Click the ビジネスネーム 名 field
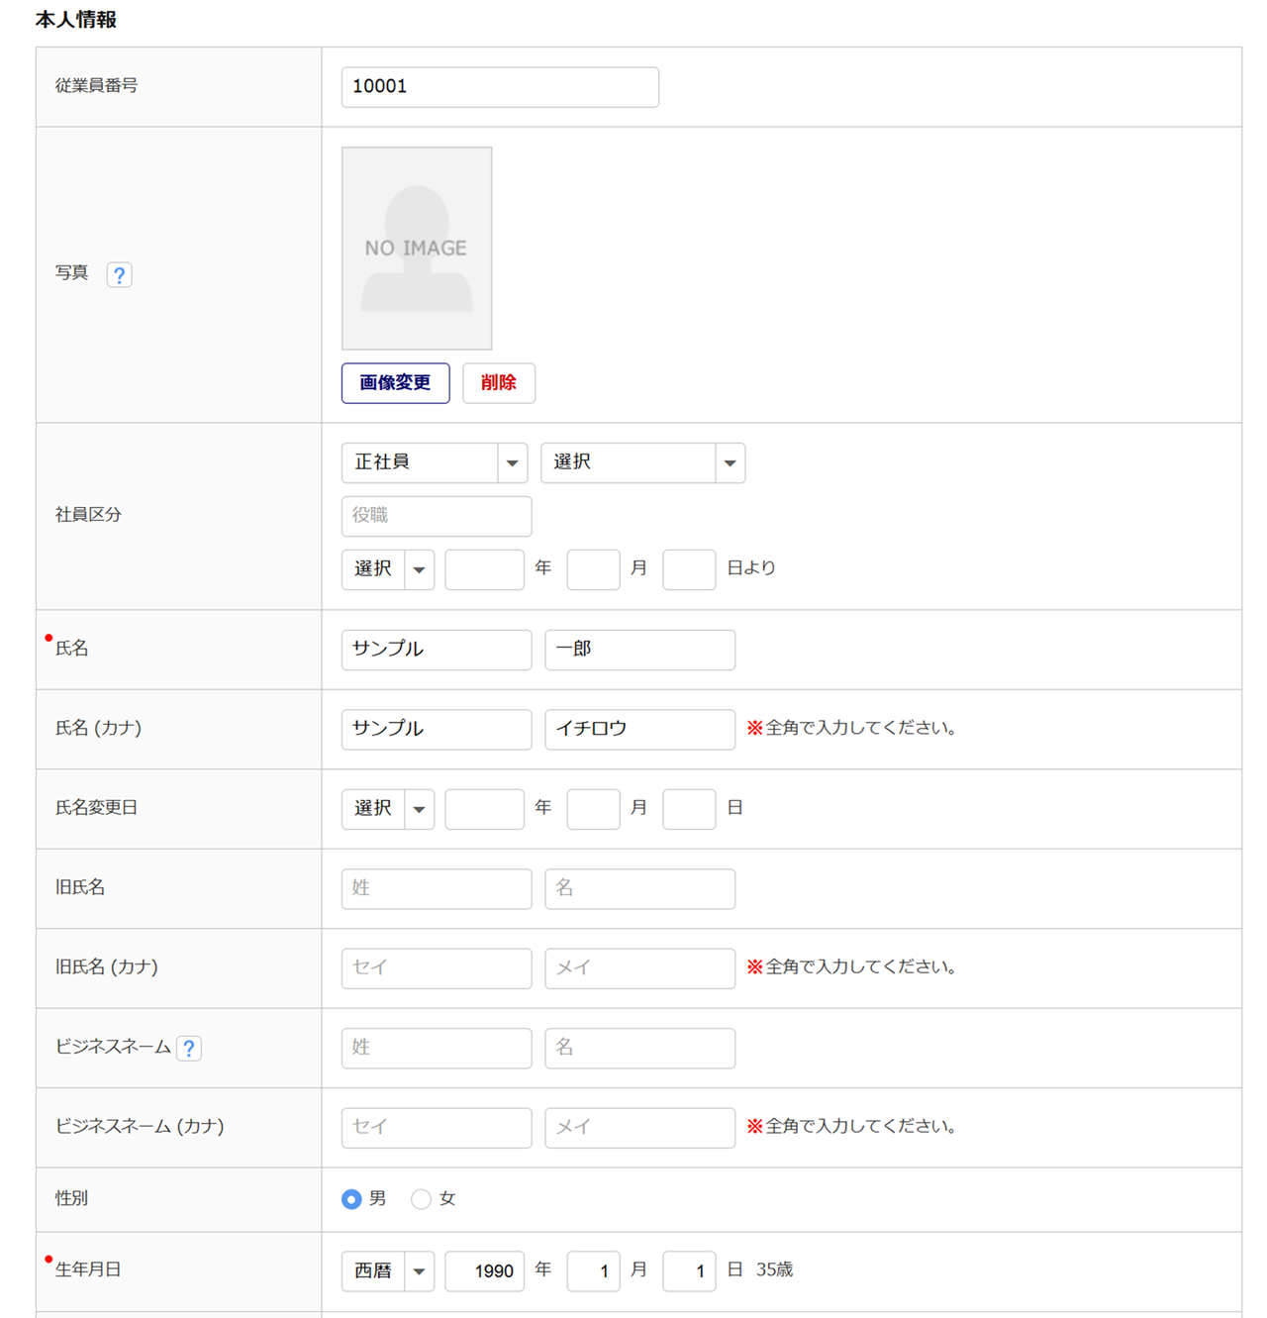This screenshot has height=1318, width=1267. (639, 1049)
